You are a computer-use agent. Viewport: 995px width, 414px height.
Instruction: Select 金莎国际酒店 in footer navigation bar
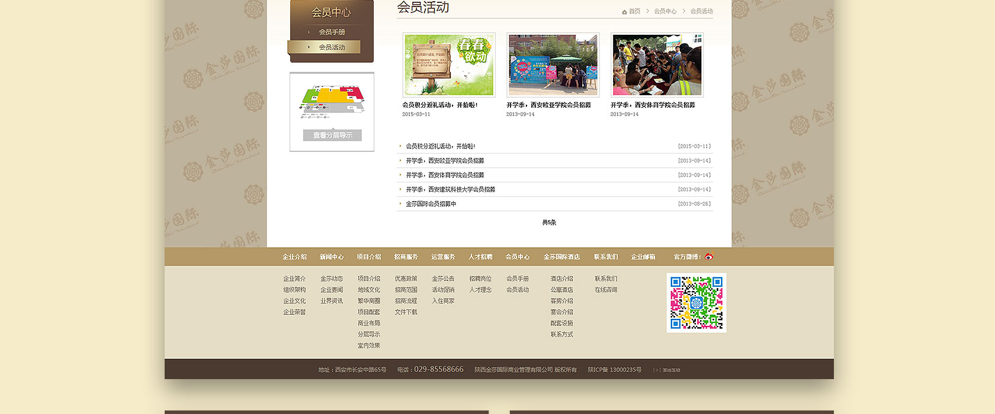pyautogui.click(x=561, y=257)
